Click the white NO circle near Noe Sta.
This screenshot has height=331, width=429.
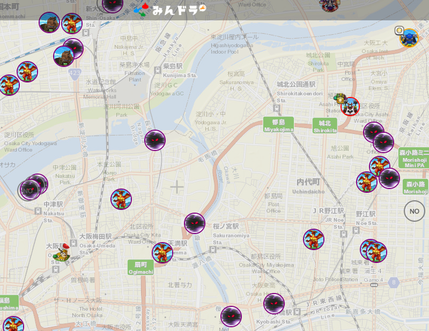(x=414, y=211)
